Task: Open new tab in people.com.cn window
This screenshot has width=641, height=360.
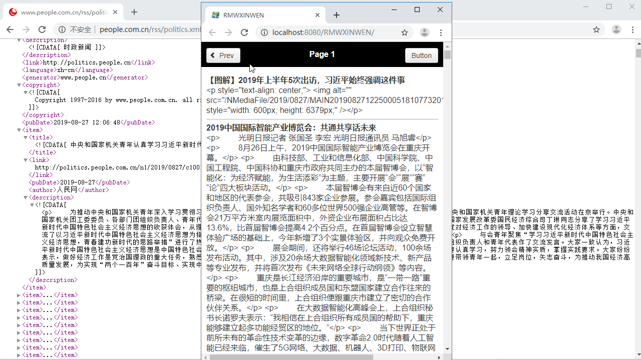Action: tap(134, 12)
